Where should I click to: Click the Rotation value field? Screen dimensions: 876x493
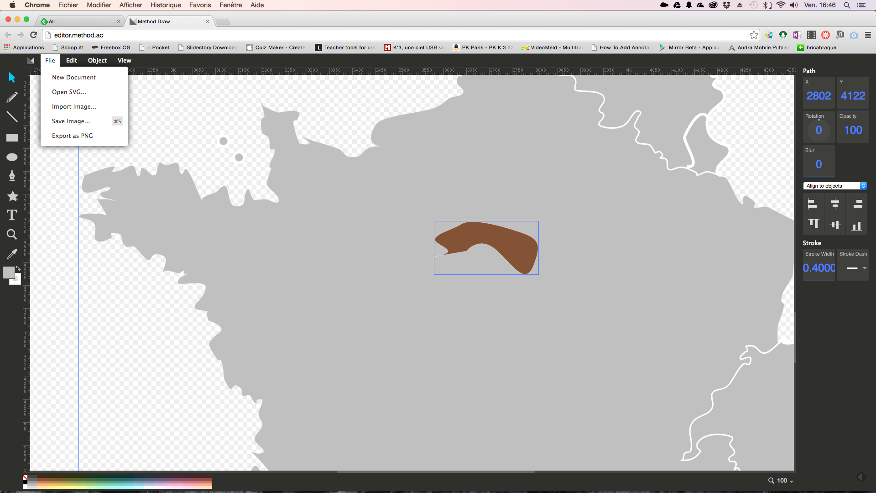tap(819, 130)
